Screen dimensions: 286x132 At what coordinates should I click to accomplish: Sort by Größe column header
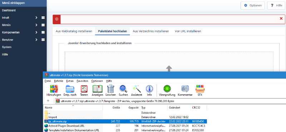(x=112, y=107)
